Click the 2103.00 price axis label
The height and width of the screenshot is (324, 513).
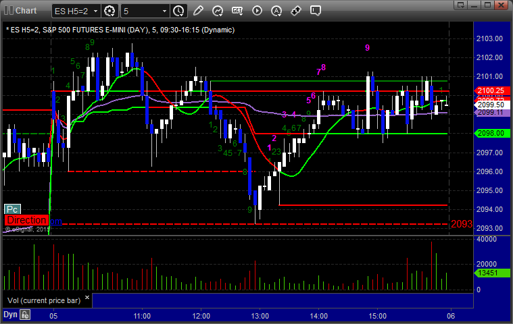[489, 39]
